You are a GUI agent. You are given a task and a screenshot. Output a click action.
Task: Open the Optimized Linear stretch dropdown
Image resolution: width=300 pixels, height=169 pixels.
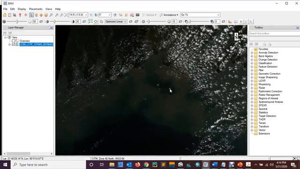[x=125, y=22]
